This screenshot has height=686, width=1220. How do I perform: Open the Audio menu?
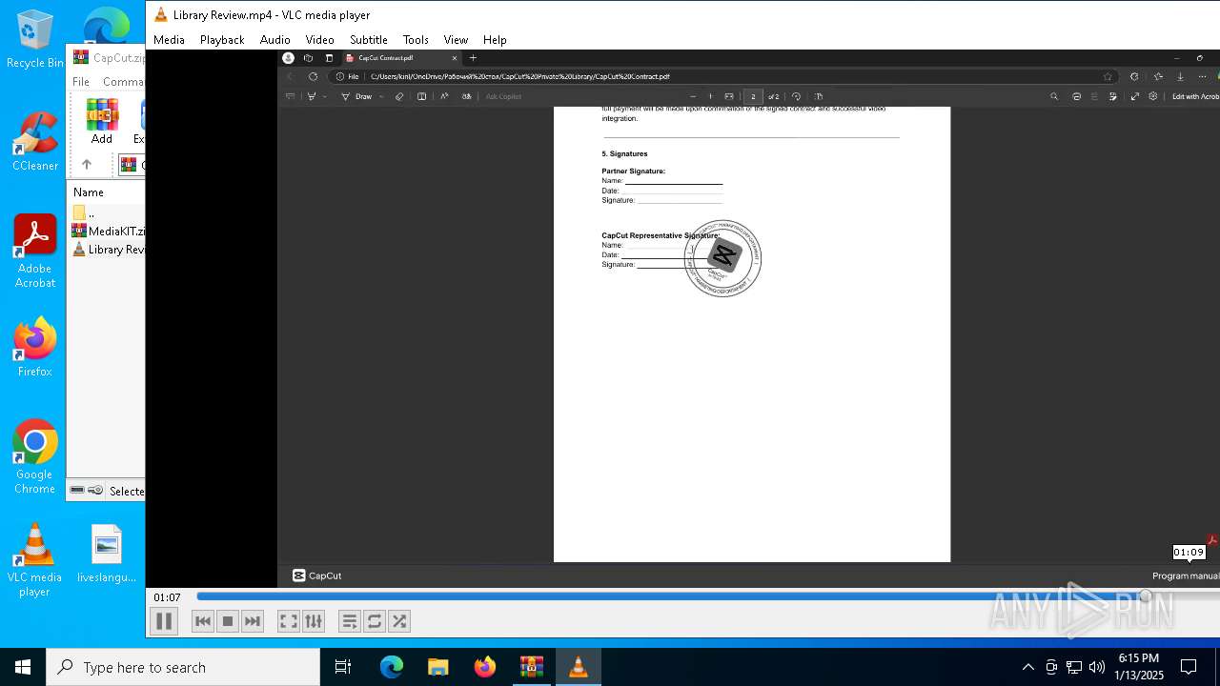tap(274, 40)
